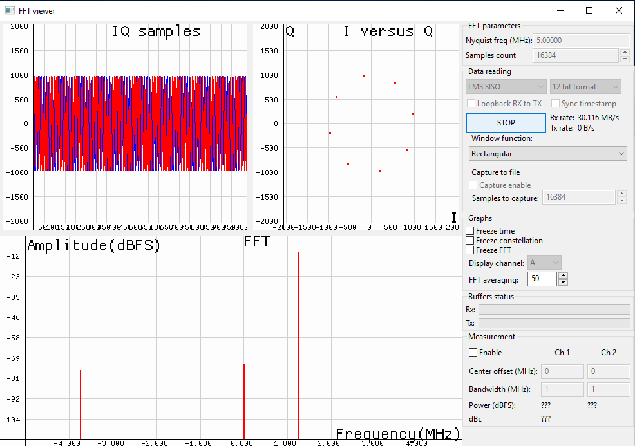Image resolution: width=635 pixels, height=446 pixels.
Task: Click the Nyquist freq input field
Action: (580, 41)
